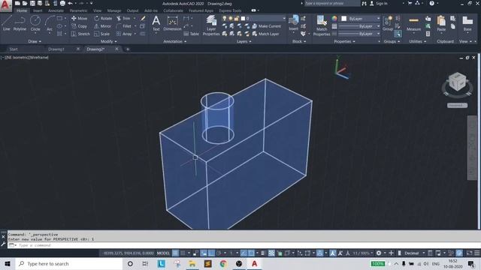Click the Undo arrow in quick access toolbar
Image resolution: width=481 pixels, height=270 pixels.
pyautogui.click(x=70, y=3)
